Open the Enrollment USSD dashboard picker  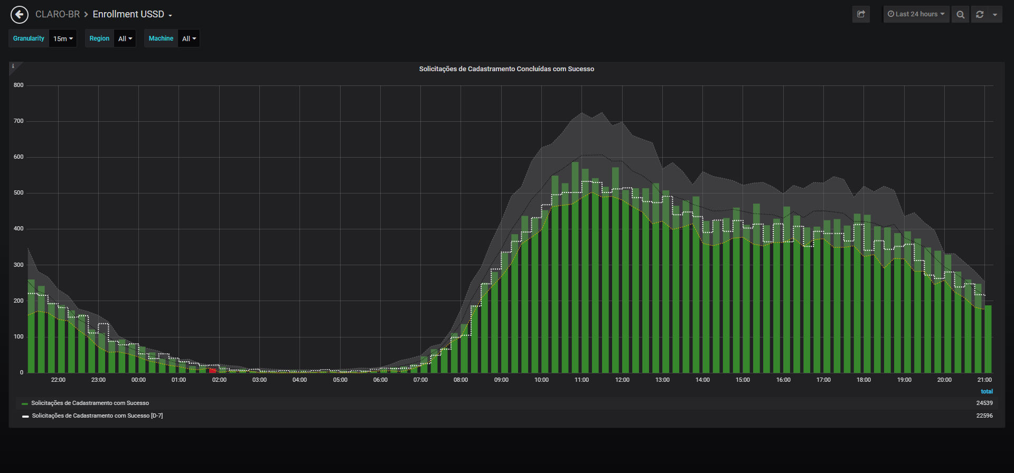(x=133, y=14)
